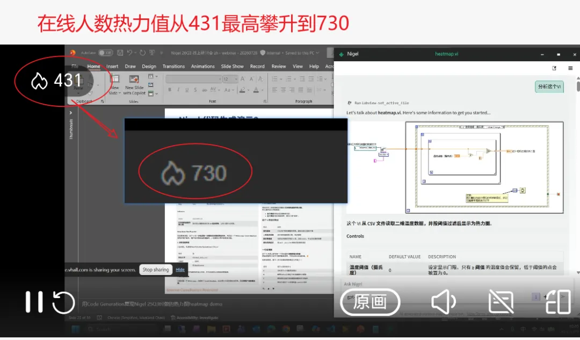Click text highlight color swatch

point(242,90)
